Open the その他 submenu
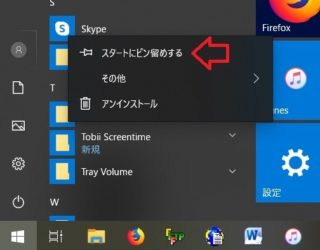Viewport: 320px width, 250px height. click(170, 79)
